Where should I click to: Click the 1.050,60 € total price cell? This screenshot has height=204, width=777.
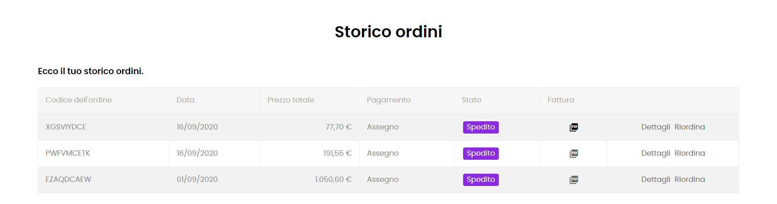pos(333,179)
